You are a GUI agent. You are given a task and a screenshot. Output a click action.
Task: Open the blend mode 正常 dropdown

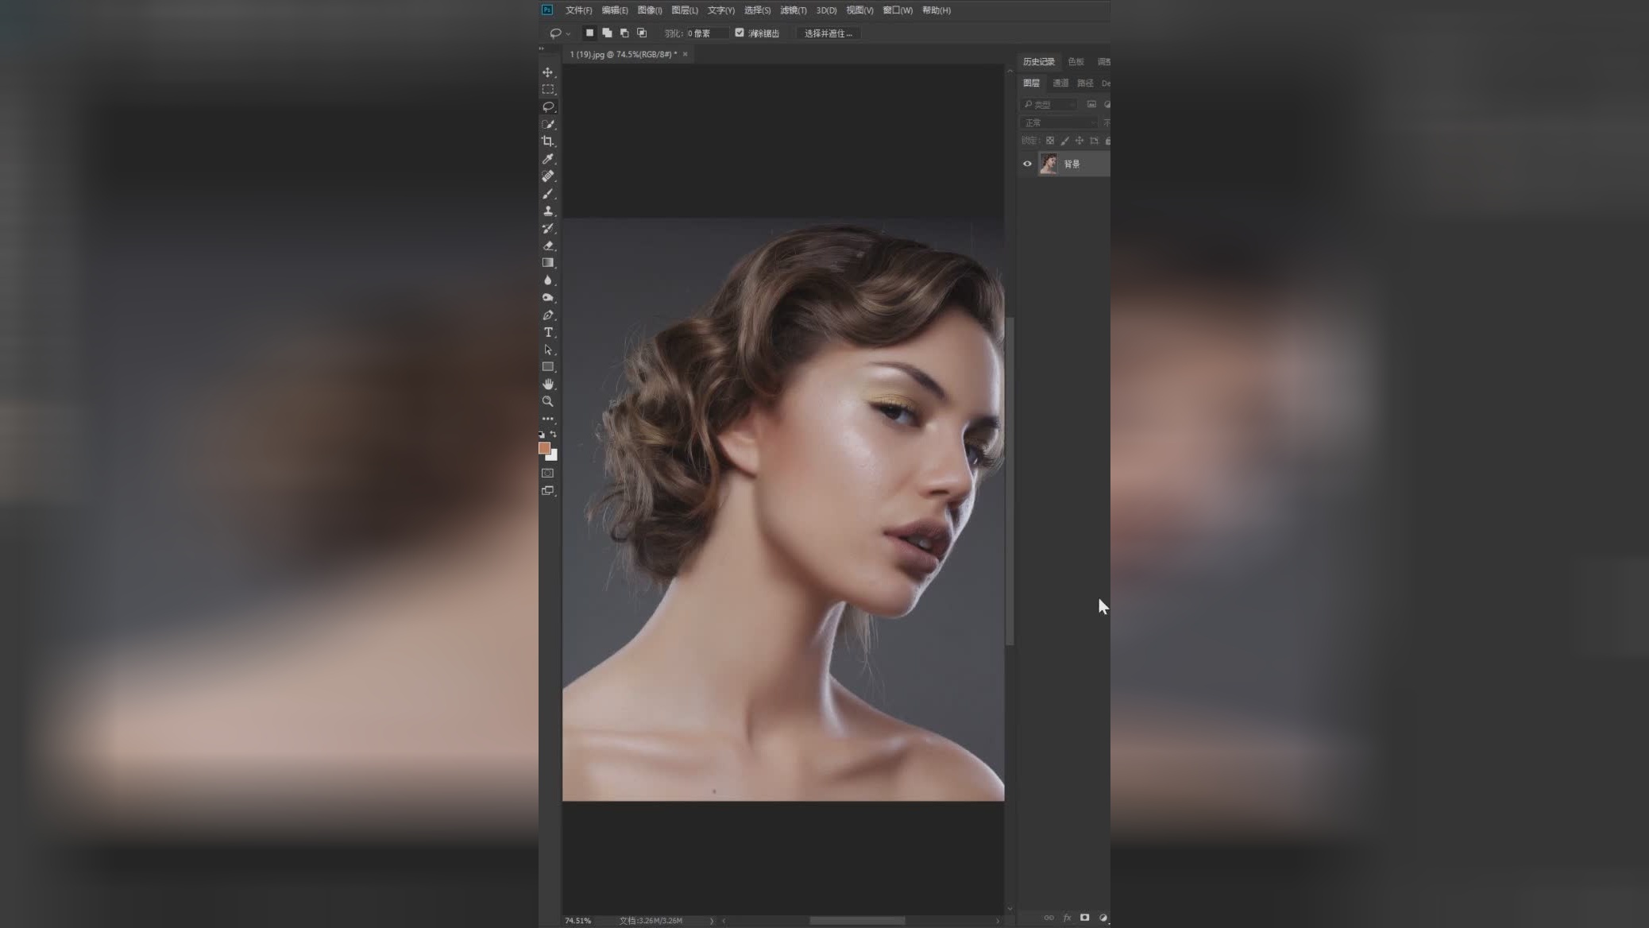point(1058,122)
